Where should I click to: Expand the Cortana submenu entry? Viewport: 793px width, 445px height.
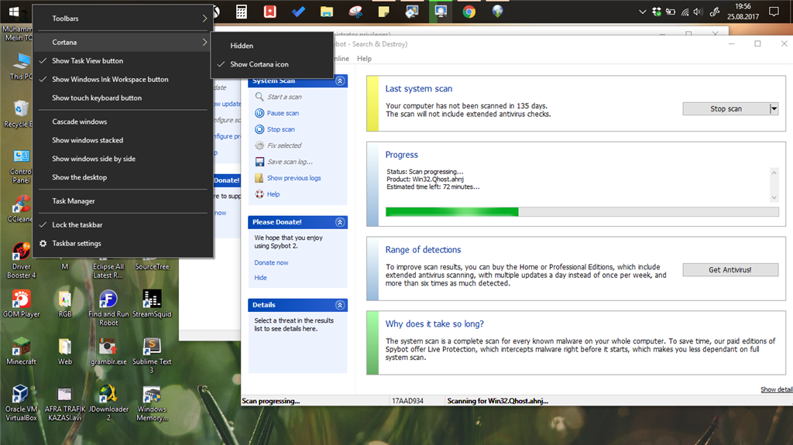click(x=123, y=42)
